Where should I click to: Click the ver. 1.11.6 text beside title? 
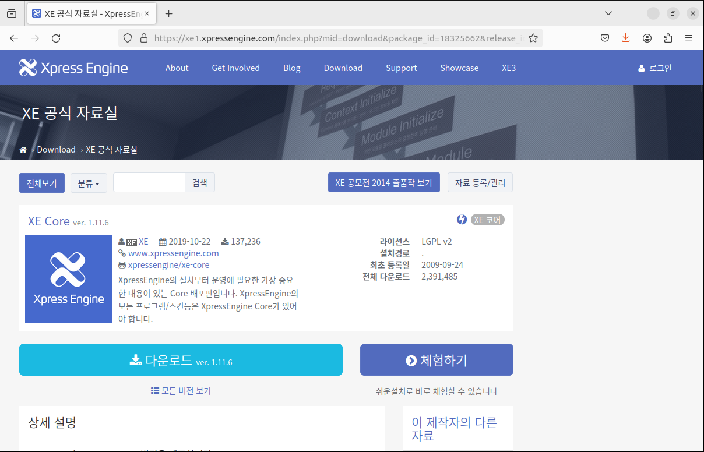click(x=90, y=223)
